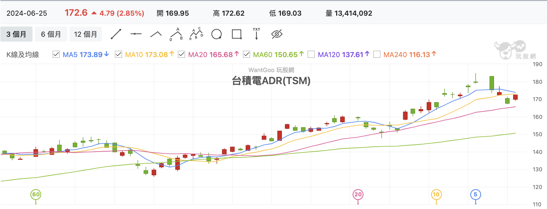547x209 pixels.
Task: Click the WantGoo 玩股網 caption above title
Action: click(x=271, y=70)
